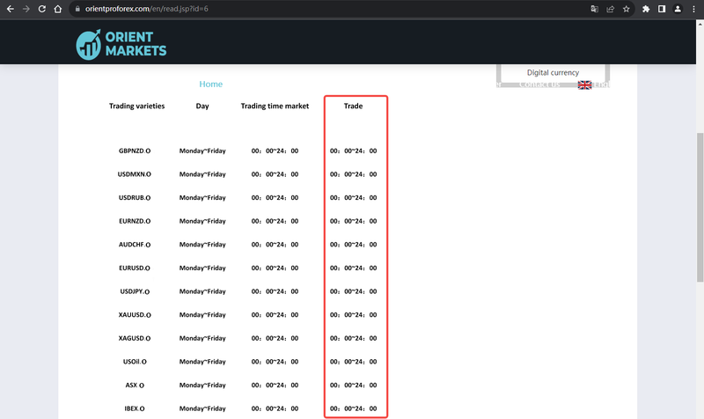Select the EURNZD.O row label

point(135,221)
